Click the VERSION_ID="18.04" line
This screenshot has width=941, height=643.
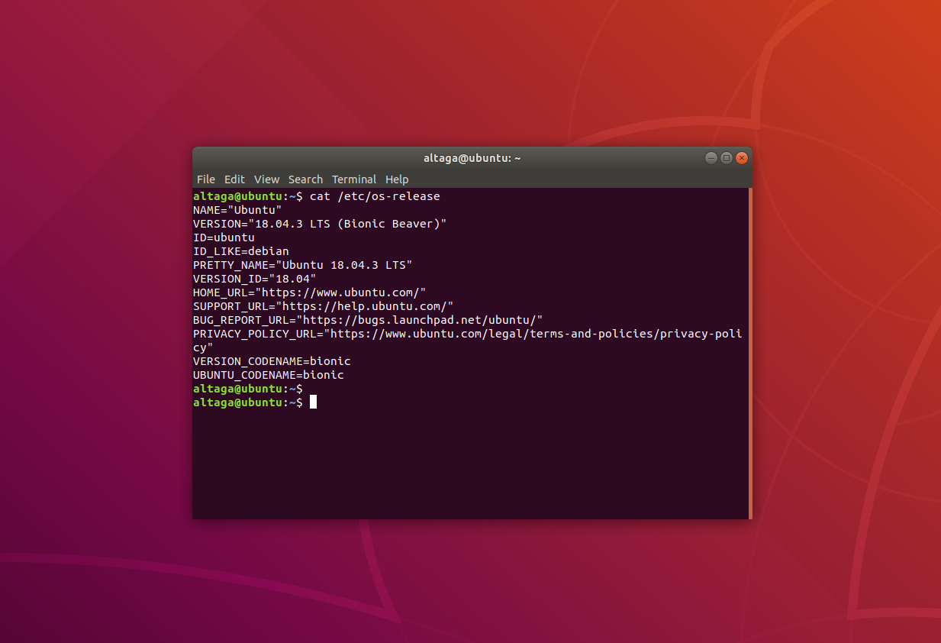(255, 279)
